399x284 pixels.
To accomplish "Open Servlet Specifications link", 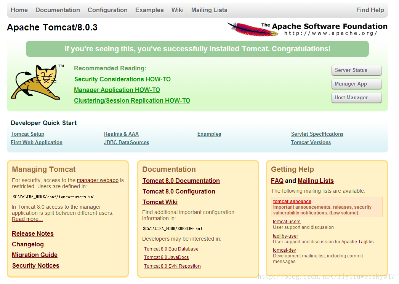I will [317, 134].
